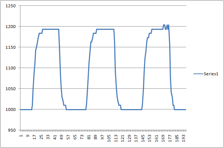Viewport: 224px width, 148px height.
Task: Select the second plateau of the data series
Action: (105, 29)
